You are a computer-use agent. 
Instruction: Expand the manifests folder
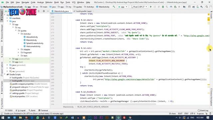coord(7,18)
